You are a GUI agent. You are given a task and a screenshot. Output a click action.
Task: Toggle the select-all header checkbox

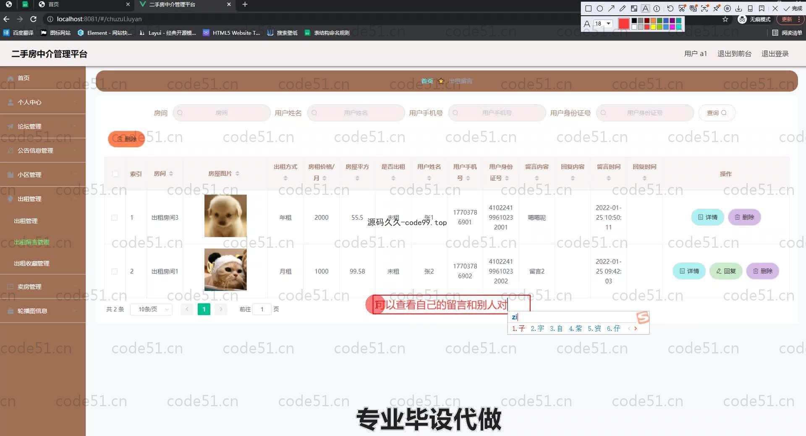pyautogui.click(x=115, y=174)
